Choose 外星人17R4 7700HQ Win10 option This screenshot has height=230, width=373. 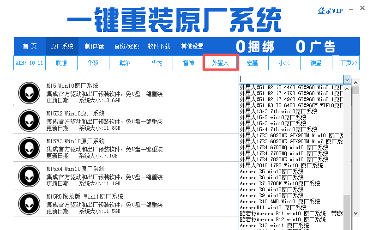click(x=291, y=153)
